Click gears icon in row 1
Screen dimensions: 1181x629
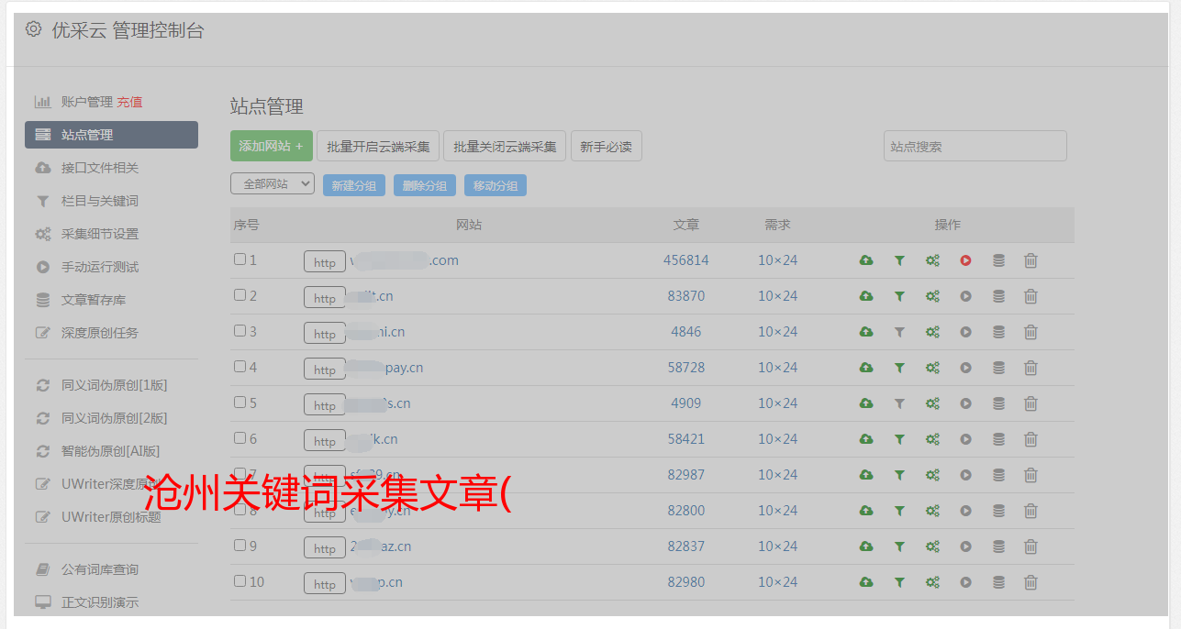pyautogui.click(x=932, y=260)
